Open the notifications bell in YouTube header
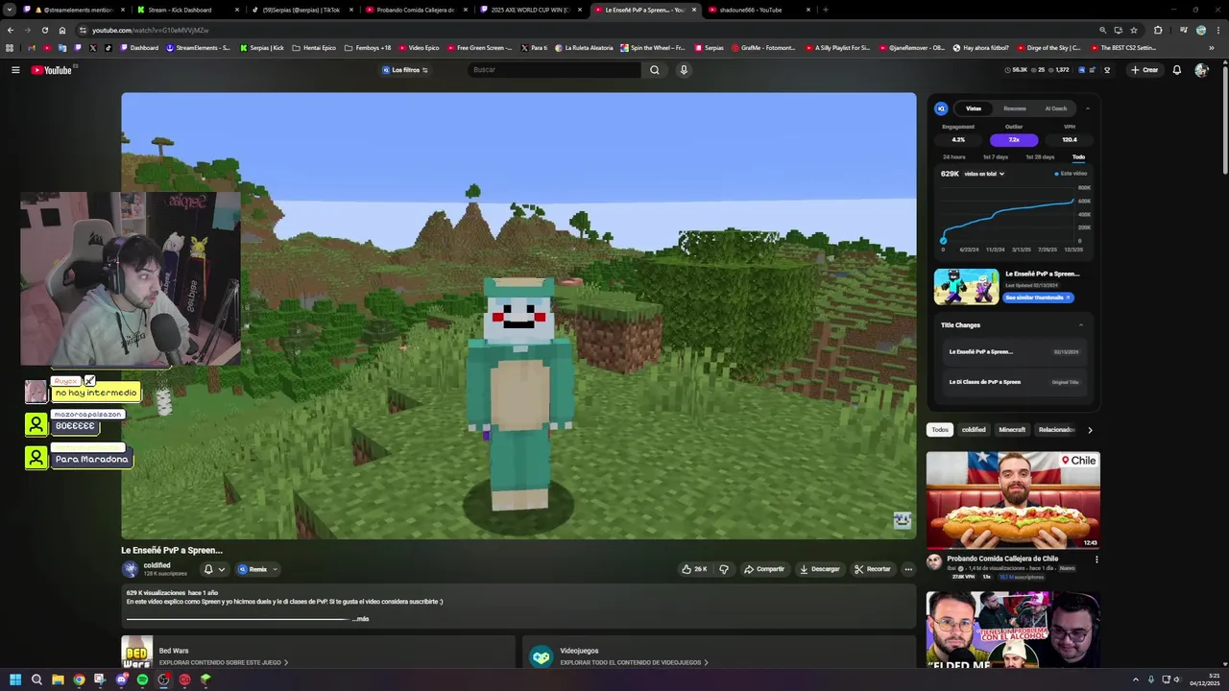 pyautogui.click(x=1177, y=70)
